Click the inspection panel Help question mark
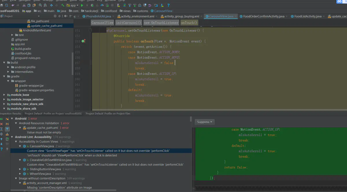Screen dimensions: 347x192 tap(2, 149)
